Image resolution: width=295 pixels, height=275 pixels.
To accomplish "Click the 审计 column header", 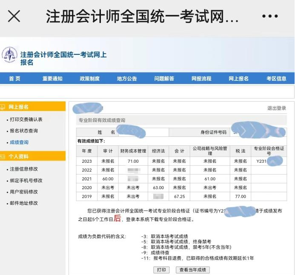I will (x=108, y=151).
